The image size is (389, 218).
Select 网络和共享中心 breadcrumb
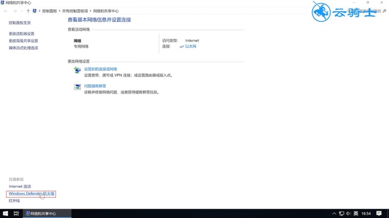[106, 11]
